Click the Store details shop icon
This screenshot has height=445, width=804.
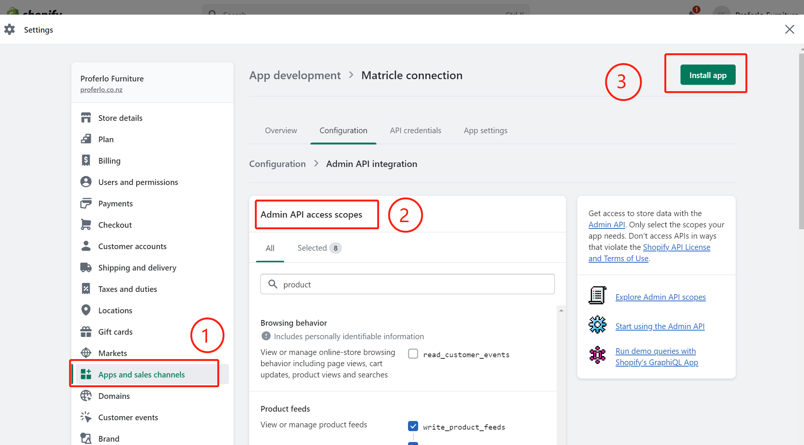click(86, 118)
